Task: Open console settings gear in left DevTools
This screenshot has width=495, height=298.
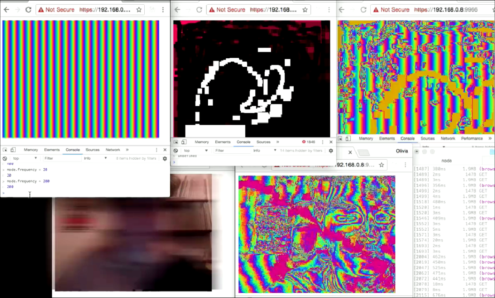Action: pos(165,158)
